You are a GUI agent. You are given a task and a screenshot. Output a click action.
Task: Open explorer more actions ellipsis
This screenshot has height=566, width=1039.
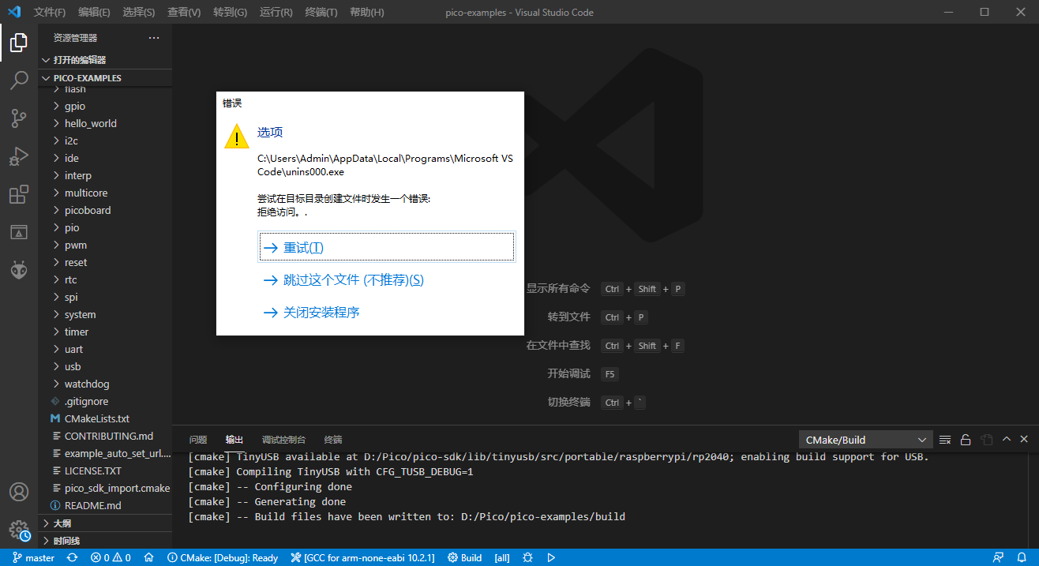[154, 38]
